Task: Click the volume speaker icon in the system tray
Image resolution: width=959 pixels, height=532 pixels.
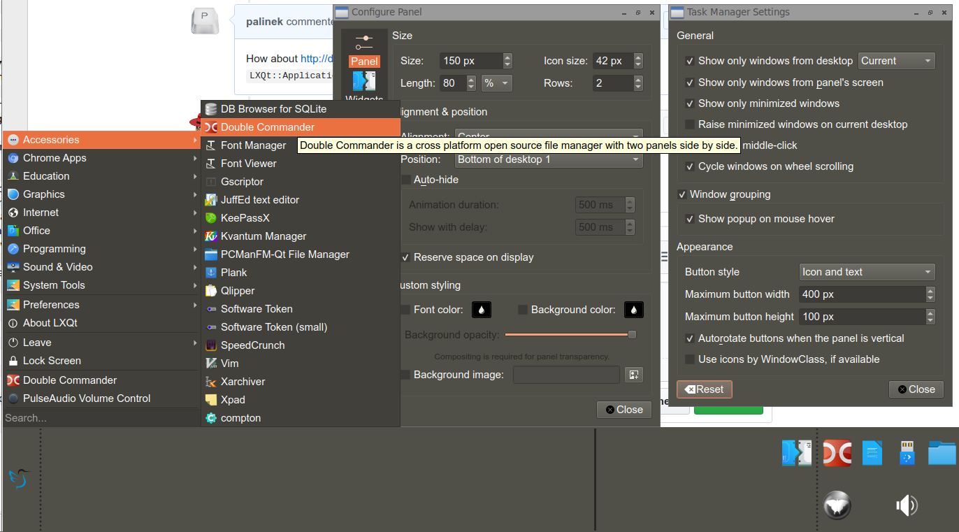Action: [906, 505]
